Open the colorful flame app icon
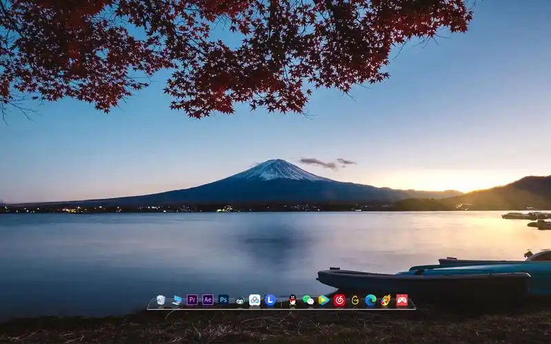Viewport: 551px width, 344px height. coord(386,300)
